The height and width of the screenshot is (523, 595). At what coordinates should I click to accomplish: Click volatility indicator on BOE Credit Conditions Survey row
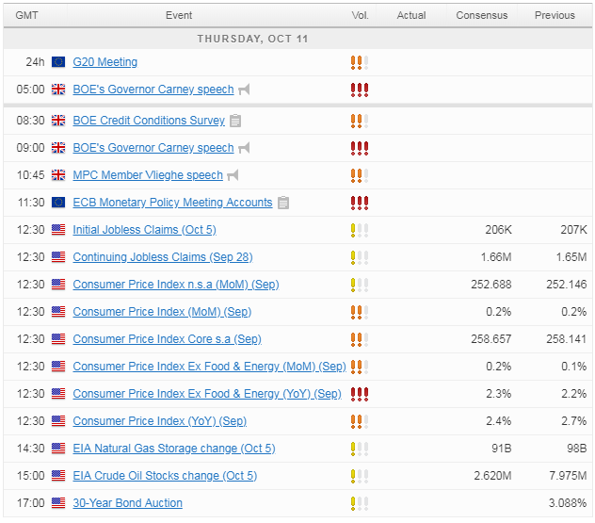tap(360, 122)
